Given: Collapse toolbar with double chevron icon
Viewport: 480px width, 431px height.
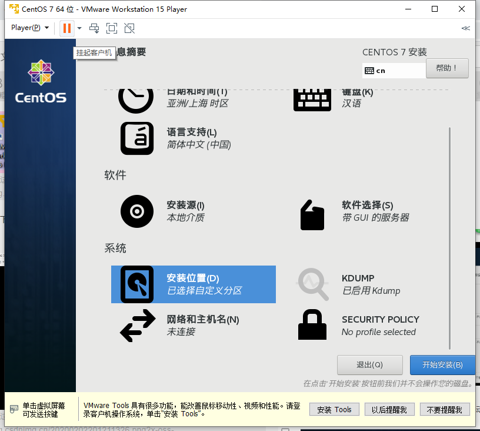Looking at the screenshot, I should click(x=466, y=28).
